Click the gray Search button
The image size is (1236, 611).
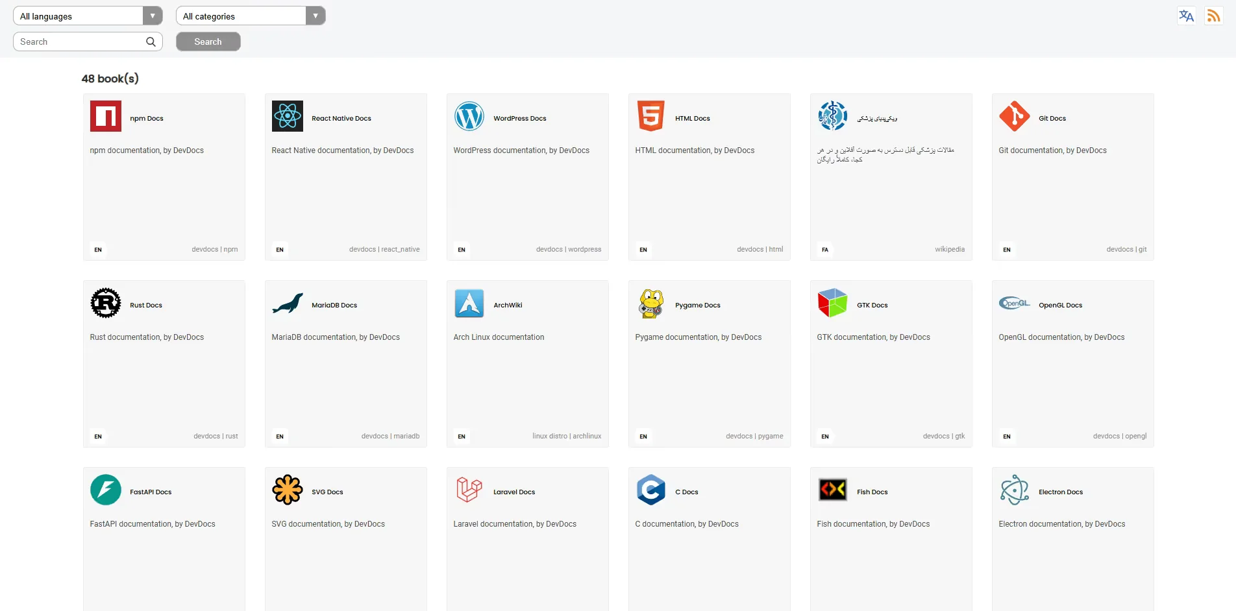pos(208,42)
